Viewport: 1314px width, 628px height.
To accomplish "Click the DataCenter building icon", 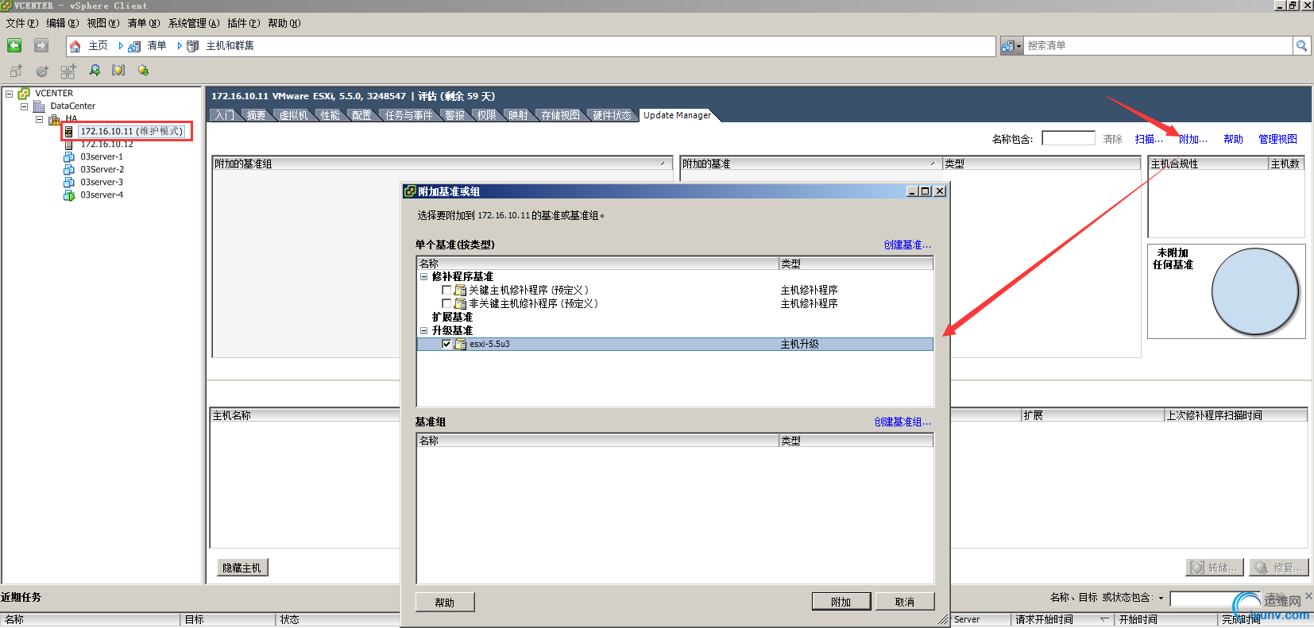I will (39, 106).
